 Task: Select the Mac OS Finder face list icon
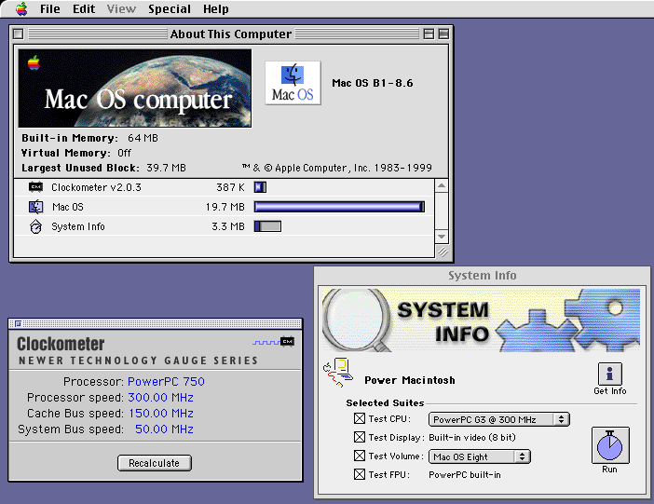click(x=36, y=207)
